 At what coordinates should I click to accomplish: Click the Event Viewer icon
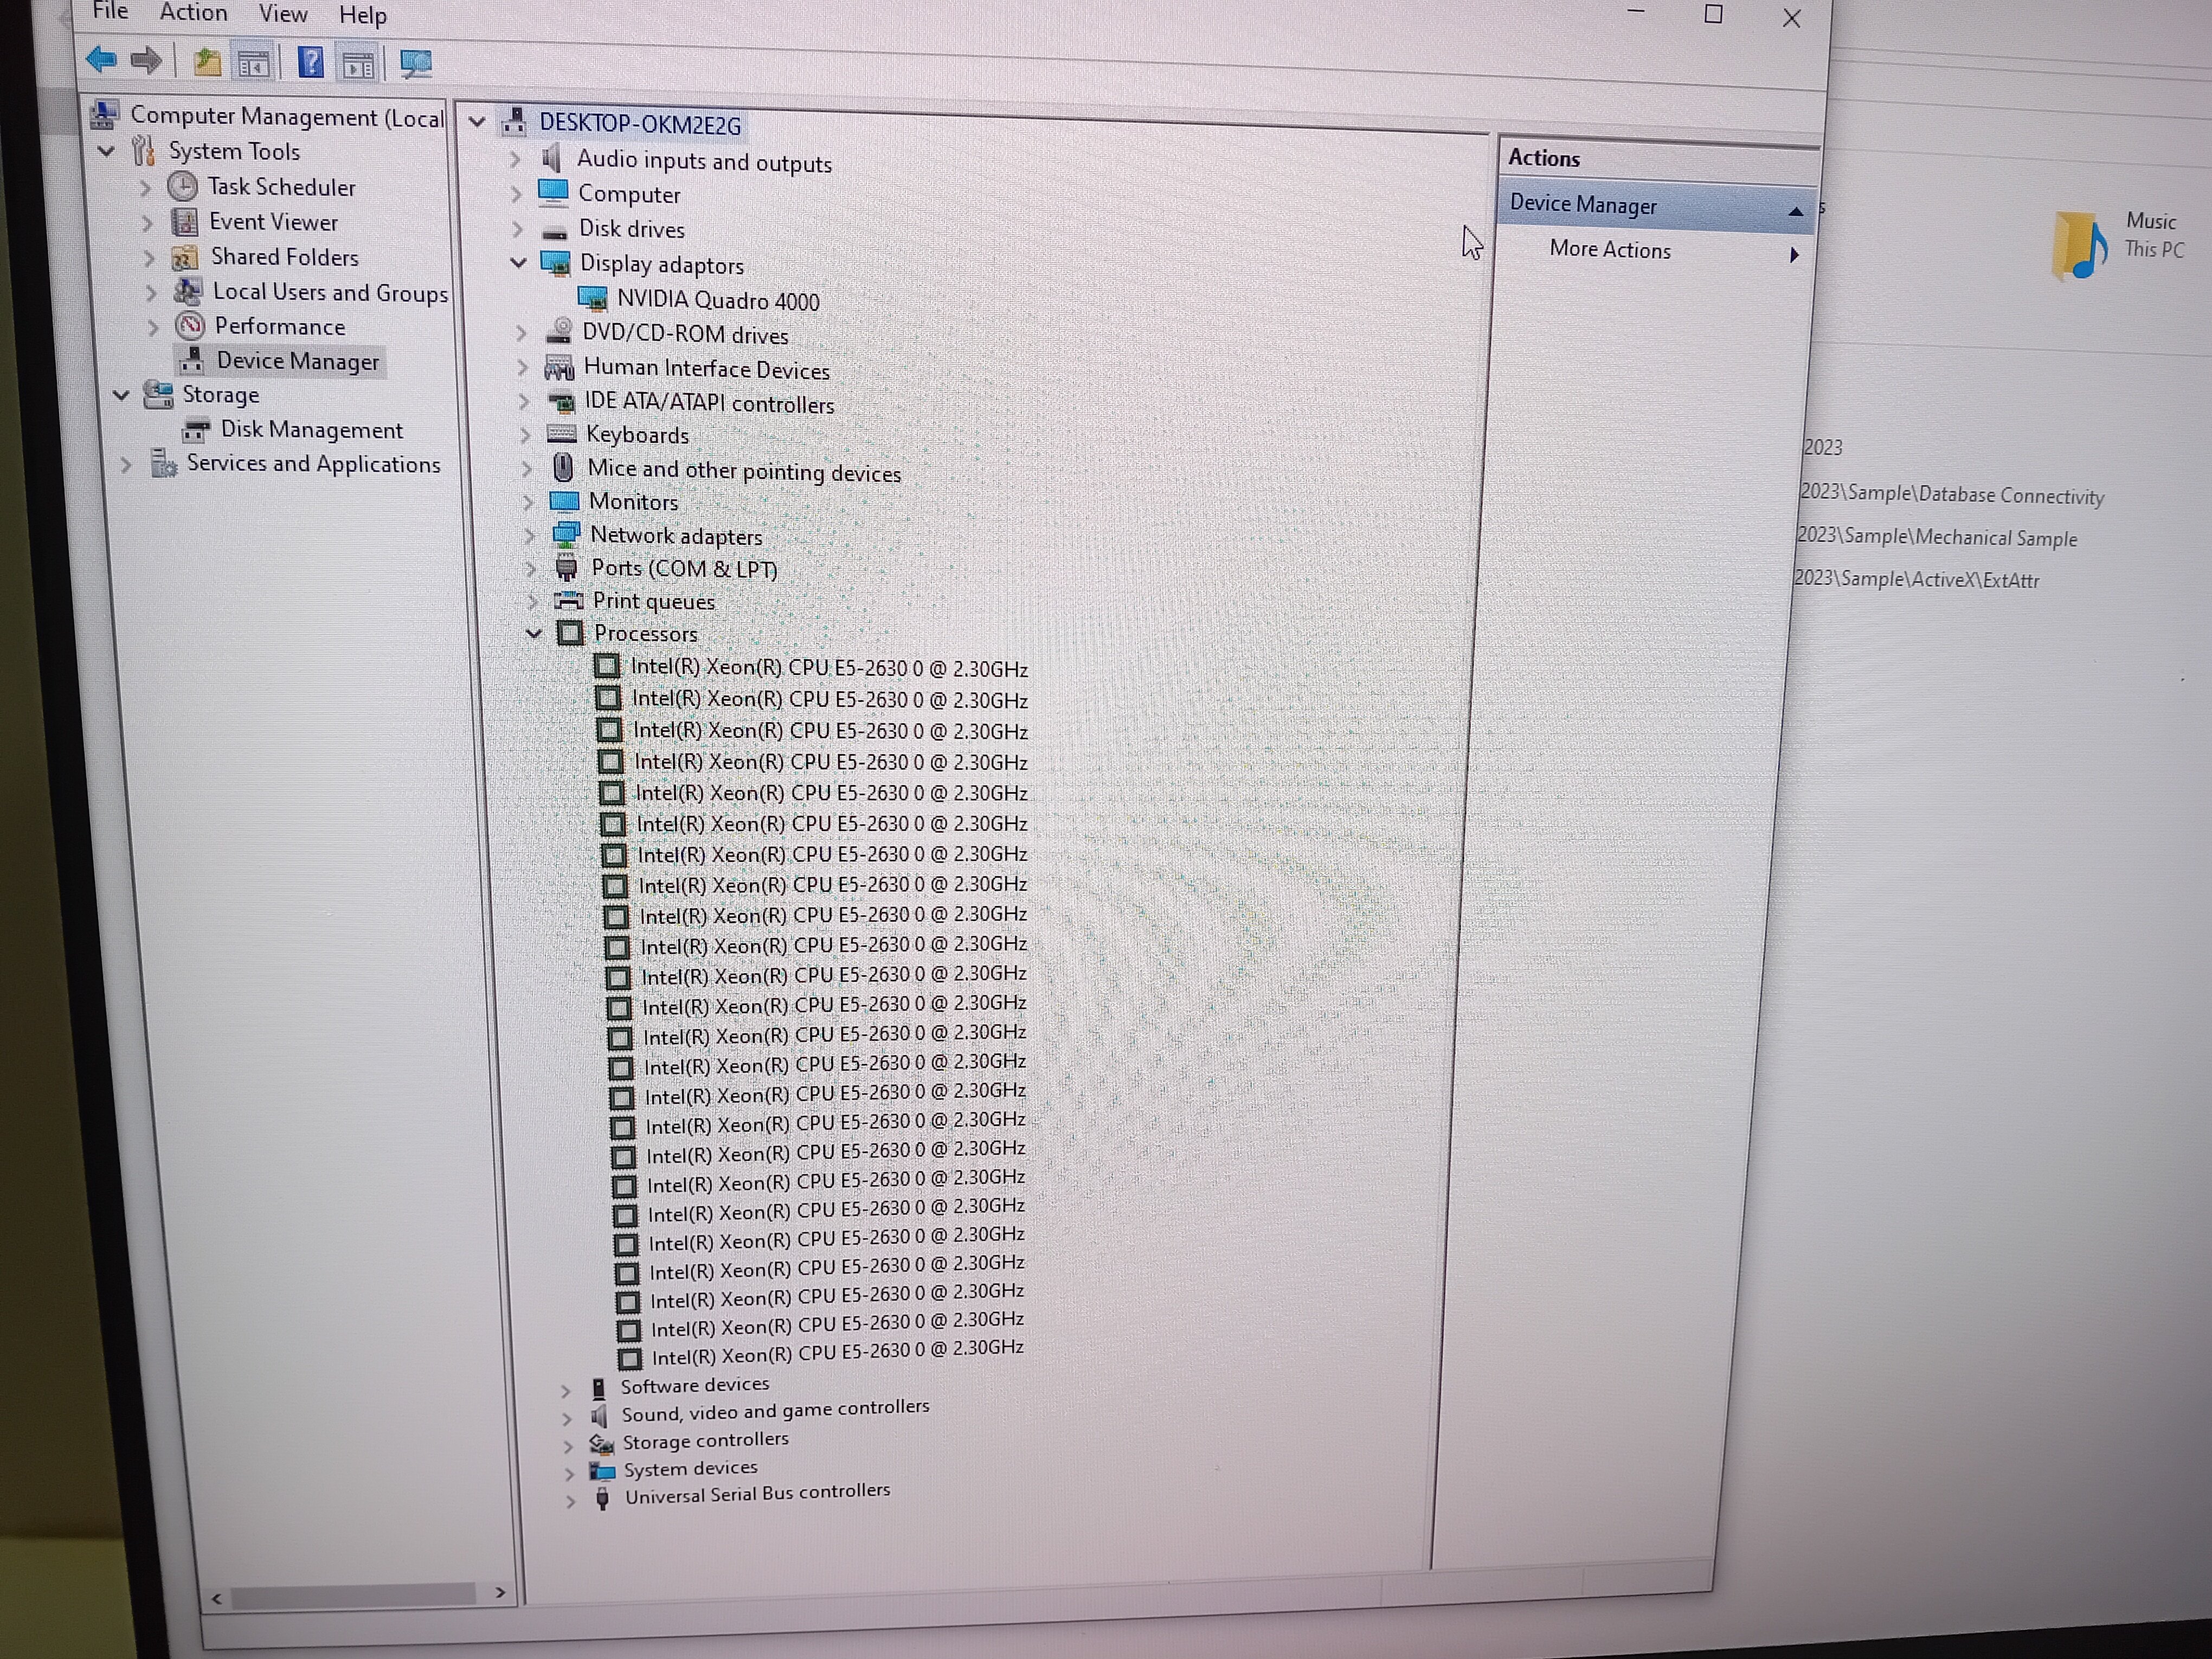point(184,221)
